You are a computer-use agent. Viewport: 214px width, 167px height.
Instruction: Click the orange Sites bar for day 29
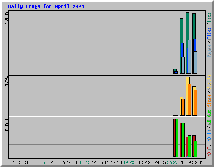point(189,100)
